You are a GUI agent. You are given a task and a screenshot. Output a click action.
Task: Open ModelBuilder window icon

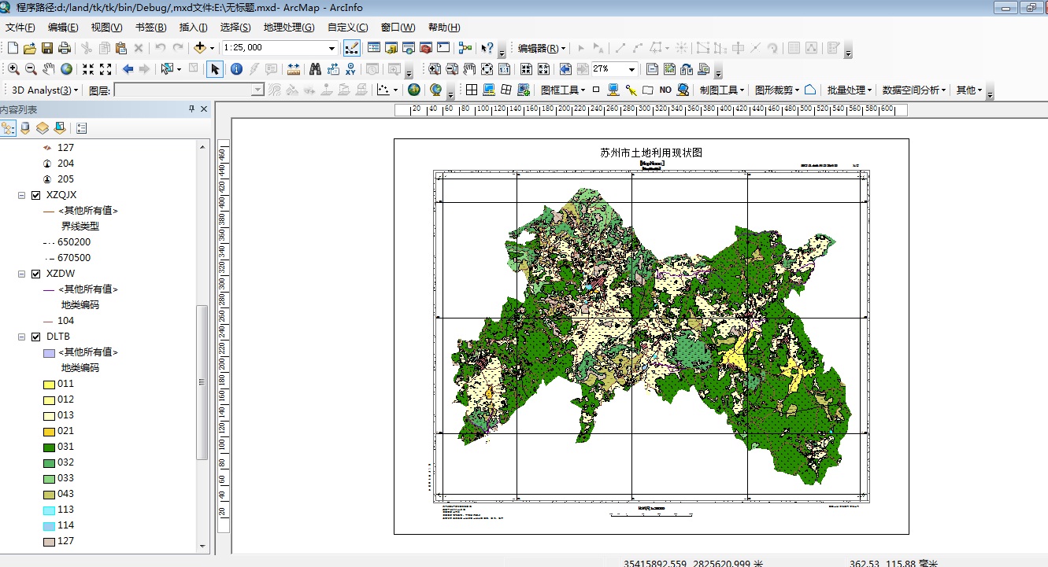[465, 48]
